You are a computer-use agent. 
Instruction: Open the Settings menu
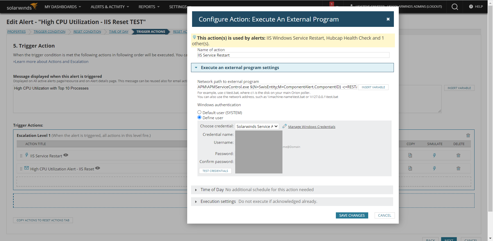click(x=178, y=7)
